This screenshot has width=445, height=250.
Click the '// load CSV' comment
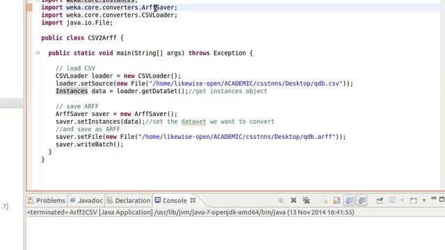point(76,68)
